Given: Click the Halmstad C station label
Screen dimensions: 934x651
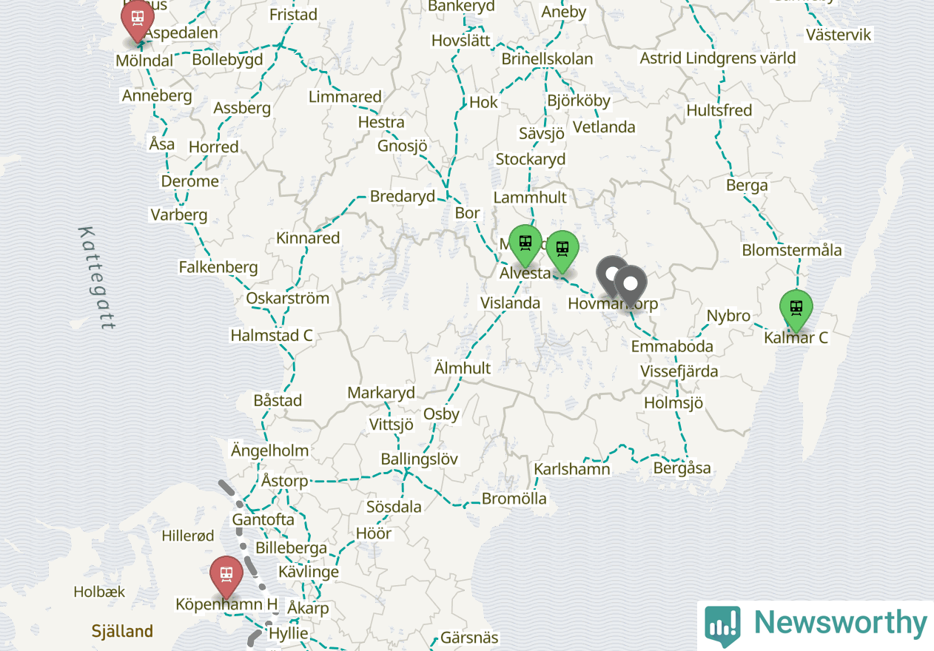Looking at the screenshot, I should (x=272, y=335).
